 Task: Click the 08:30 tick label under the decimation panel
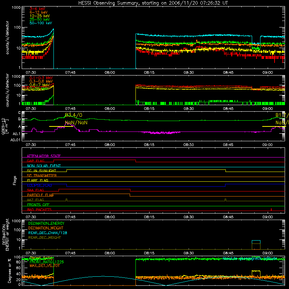(189, 253)
